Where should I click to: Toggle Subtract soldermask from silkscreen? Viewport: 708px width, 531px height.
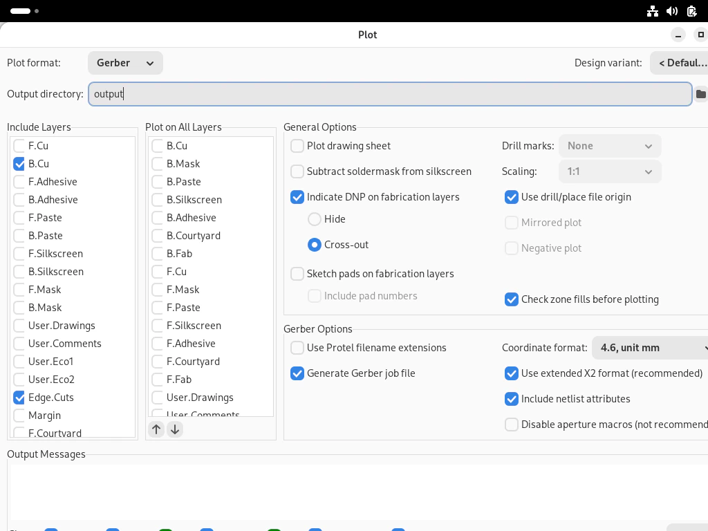(297, 171)
